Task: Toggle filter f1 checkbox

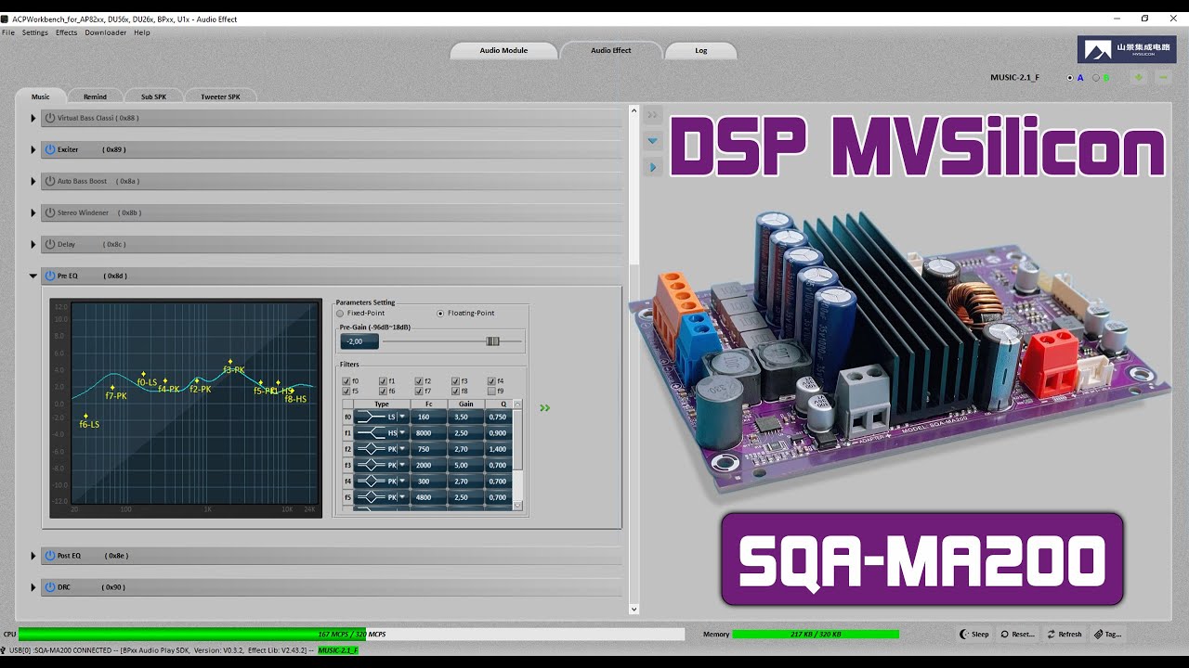Action: coord(383,381)
